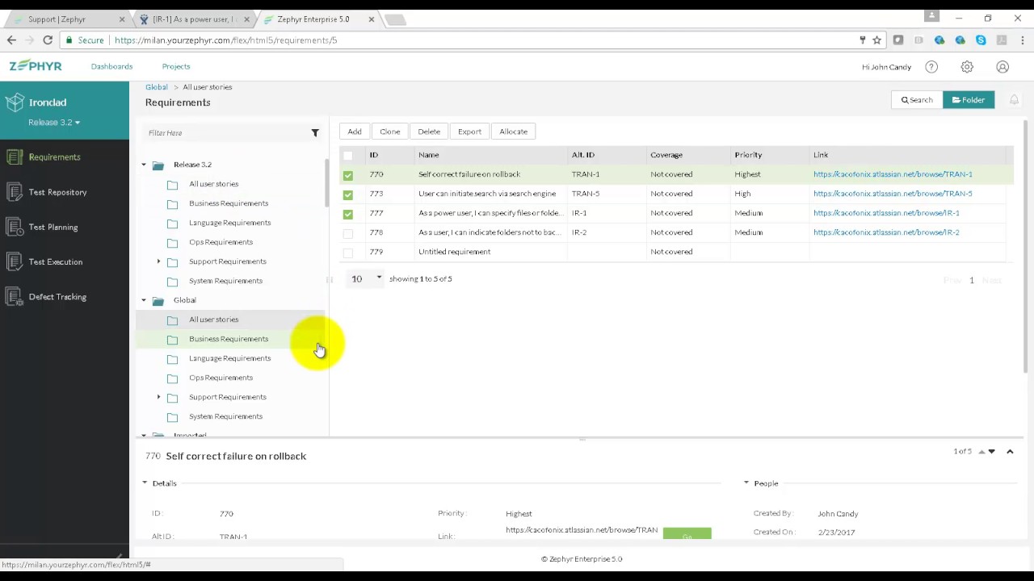Click the Clone button

click(390, 132)
